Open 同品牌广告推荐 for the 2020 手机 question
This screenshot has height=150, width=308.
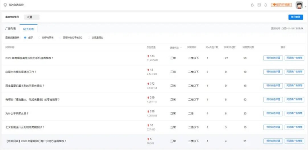pyautogui.click(x=294, y=58)
